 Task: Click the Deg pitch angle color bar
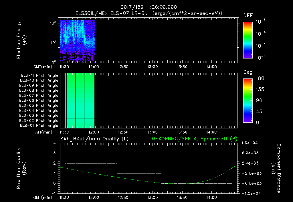point(248,100)
